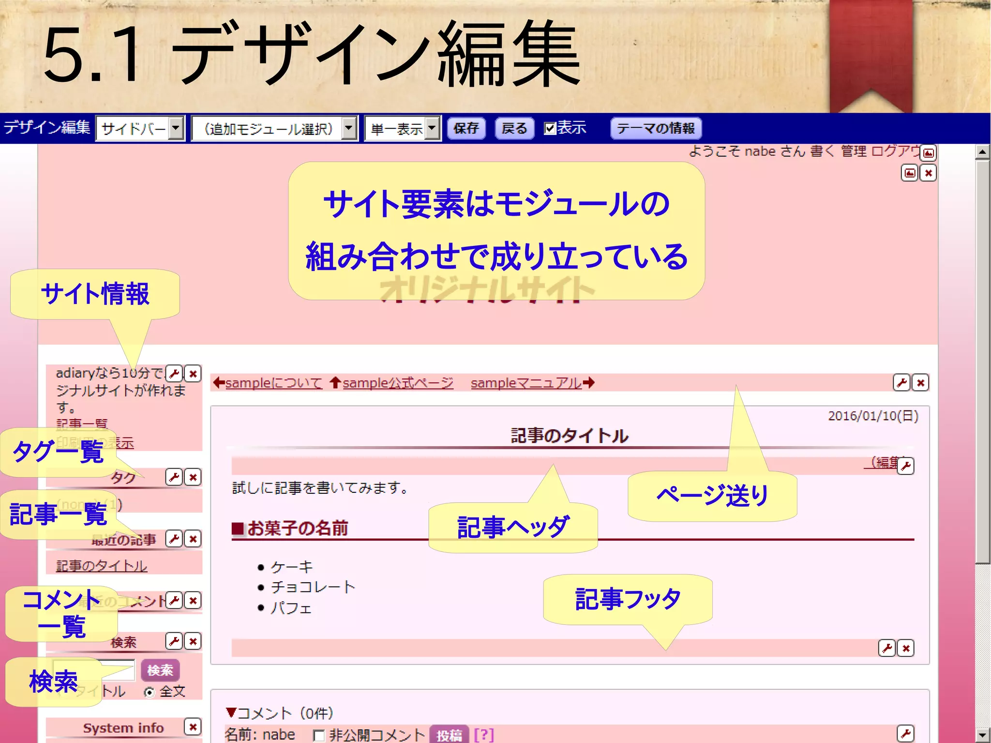Open the 編集 link on the article
Viewport: 991px width, 743px height.
[x=882, y=462]
